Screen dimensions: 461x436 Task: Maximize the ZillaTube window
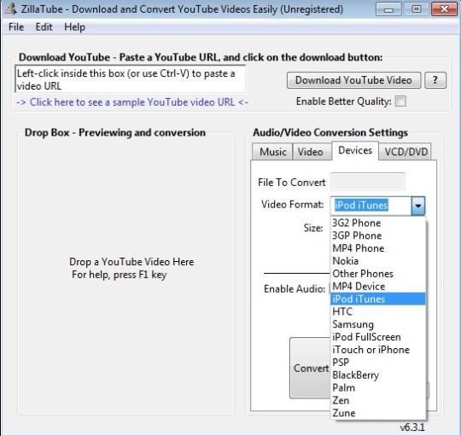[x=416, y=9]
